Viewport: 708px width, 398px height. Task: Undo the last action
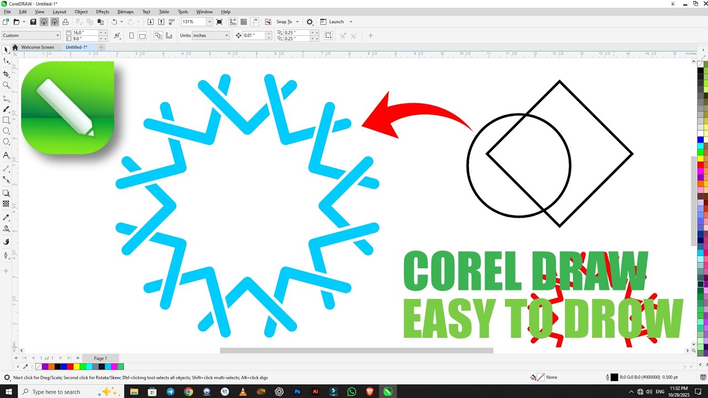click(114, 22)
